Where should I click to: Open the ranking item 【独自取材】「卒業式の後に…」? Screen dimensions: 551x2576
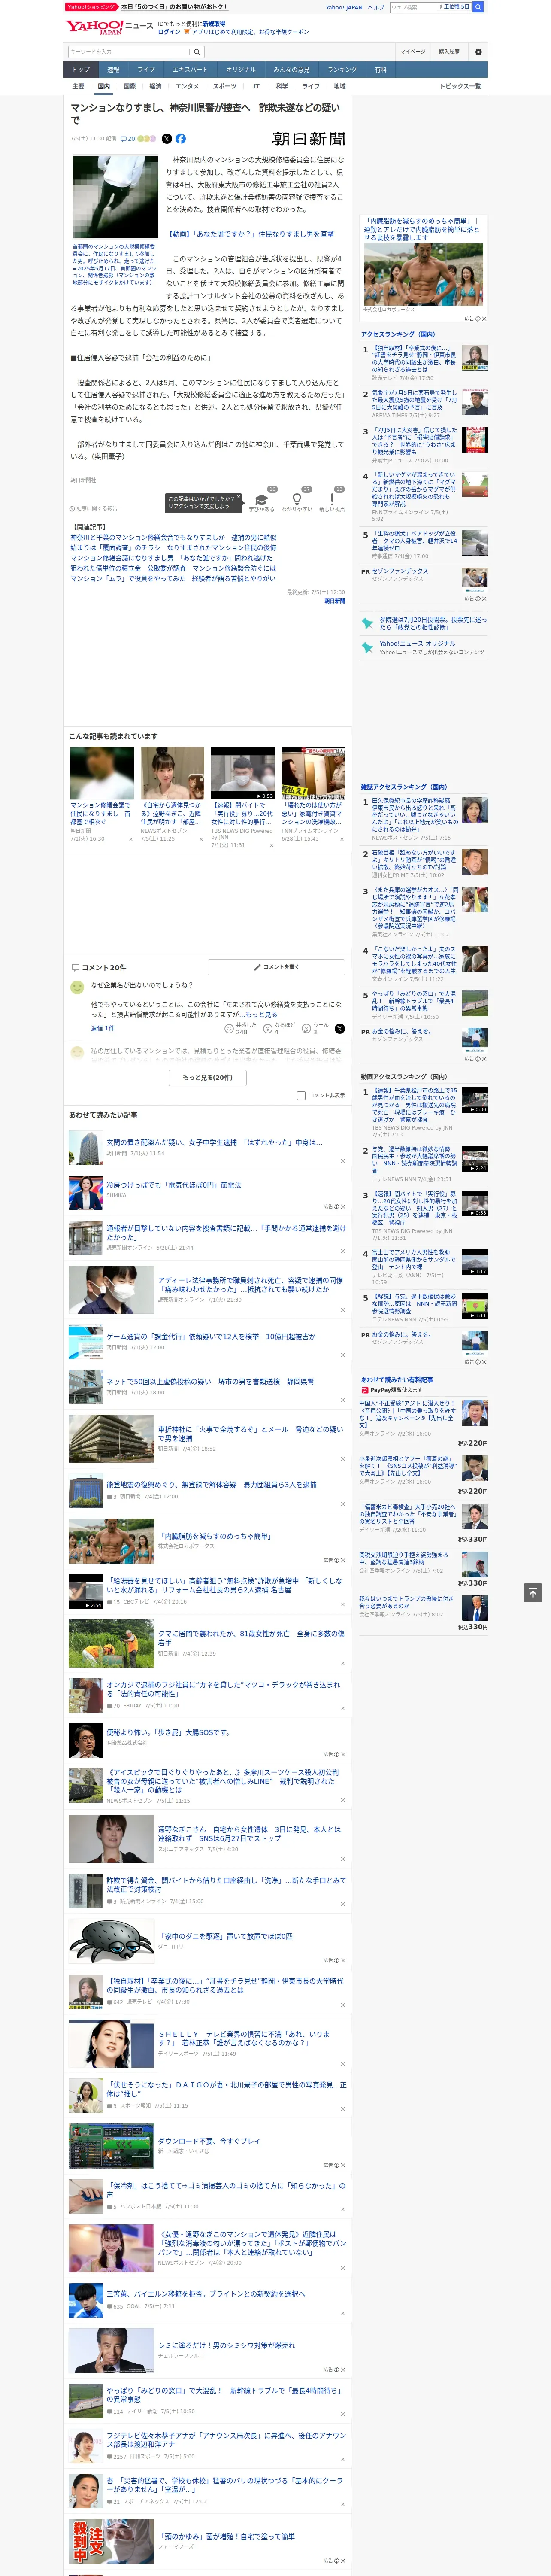pos(415,358)
